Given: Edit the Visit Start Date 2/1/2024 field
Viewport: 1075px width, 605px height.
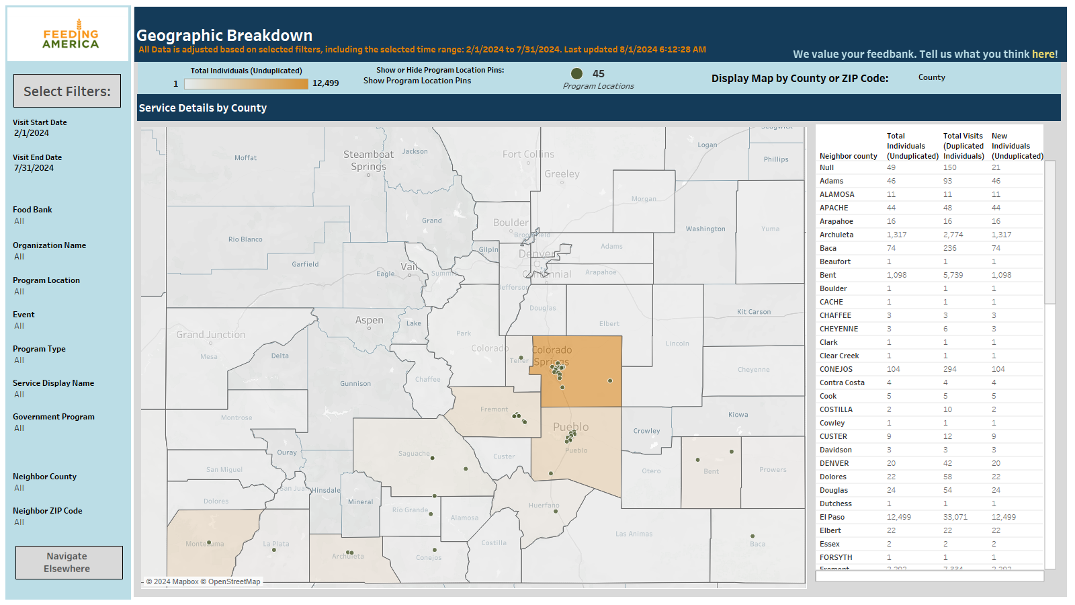Looking at the screenshot, I should tap(32, 133).
